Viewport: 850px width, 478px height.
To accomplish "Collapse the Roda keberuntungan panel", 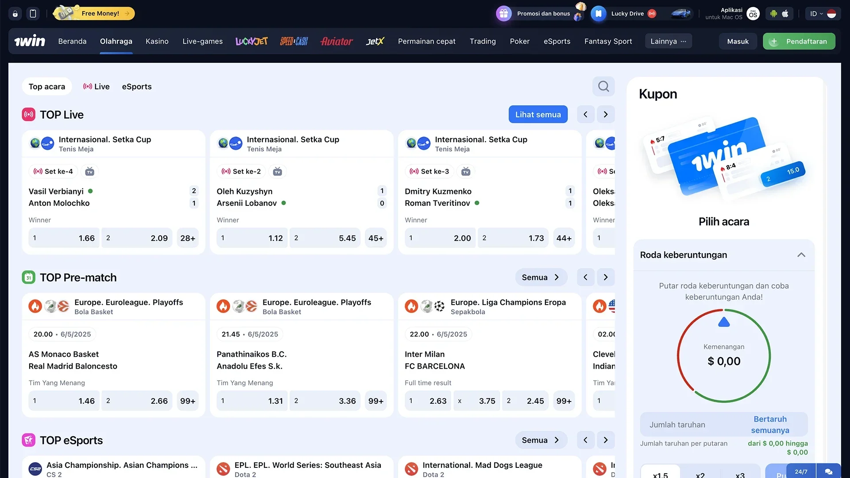I will (x=801, y=254).
